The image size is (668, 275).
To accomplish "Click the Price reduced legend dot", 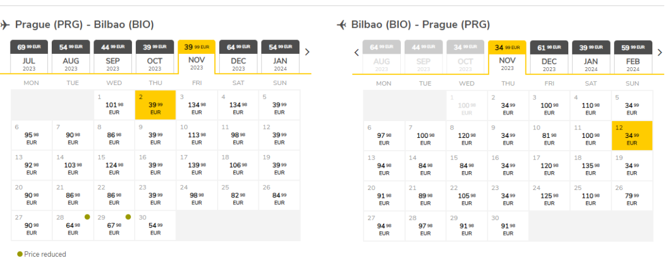I will coord(20,254).
